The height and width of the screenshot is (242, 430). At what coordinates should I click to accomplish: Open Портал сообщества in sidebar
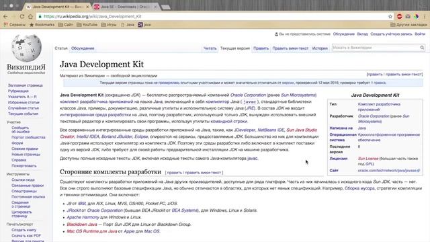pyautogui.click(x=28, y=137)
